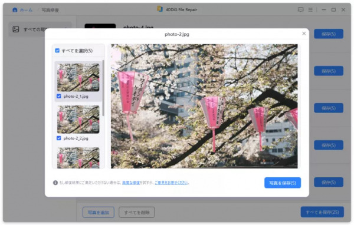
Task: Click the all photos sidebar image icon
Action: pyautogui.click(x=16, y=29)
